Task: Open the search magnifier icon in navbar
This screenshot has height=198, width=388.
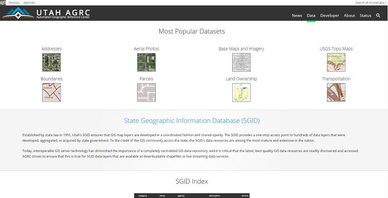Action: point(378,15)
